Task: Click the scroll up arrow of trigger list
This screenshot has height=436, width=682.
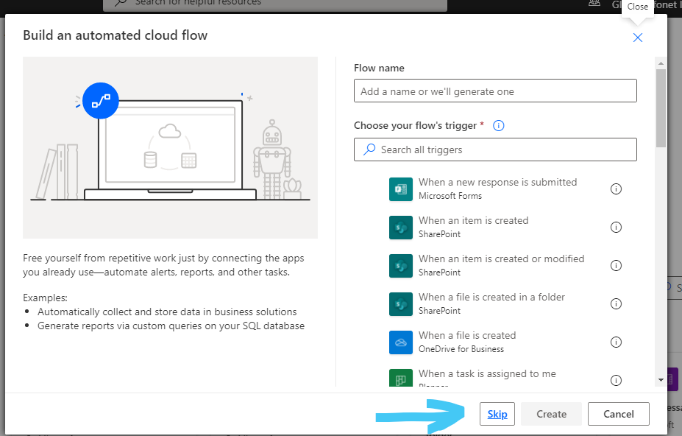Action: click(x=661, y=63)
